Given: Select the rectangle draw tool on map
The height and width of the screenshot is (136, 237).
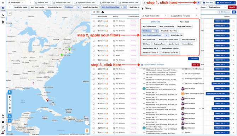Looking at the screenshot, I should tap(10, 104).
